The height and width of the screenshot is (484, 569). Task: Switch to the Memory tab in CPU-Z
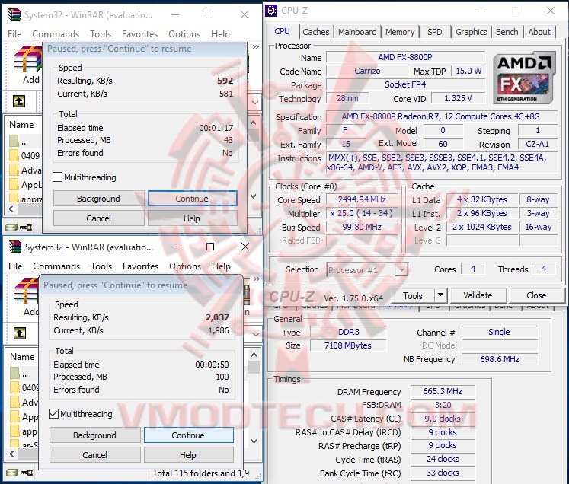[400, 32]
